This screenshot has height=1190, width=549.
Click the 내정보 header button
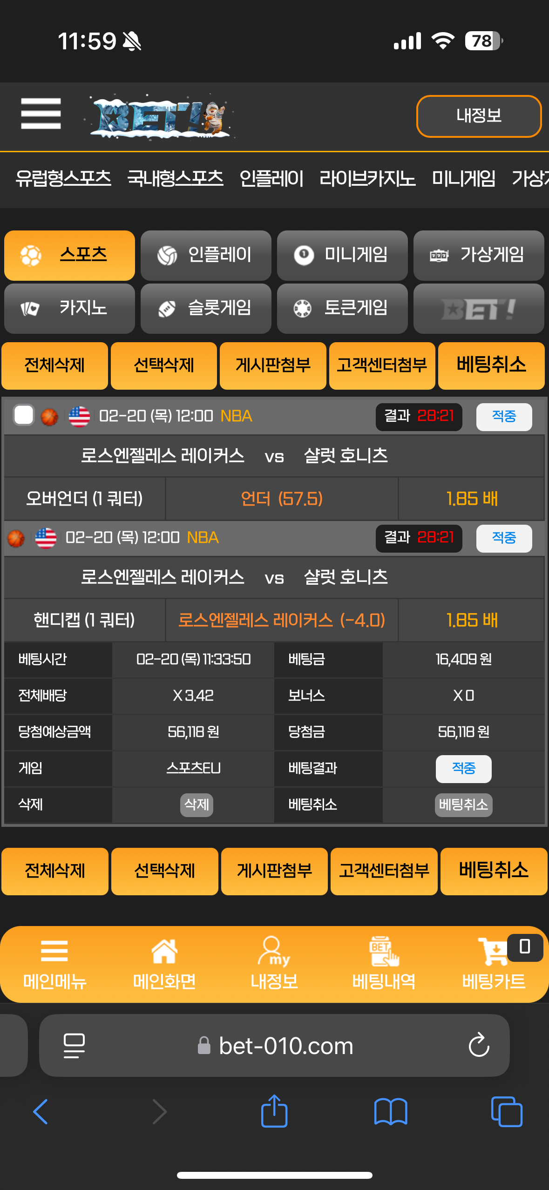479,116
